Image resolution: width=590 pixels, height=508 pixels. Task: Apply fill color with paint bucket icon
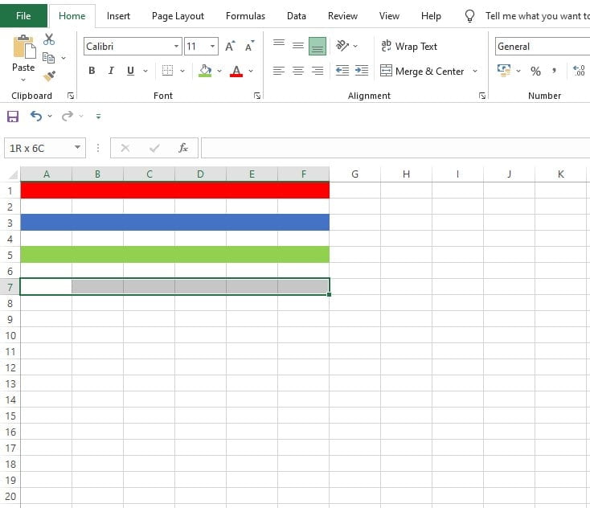pos(205,71)
